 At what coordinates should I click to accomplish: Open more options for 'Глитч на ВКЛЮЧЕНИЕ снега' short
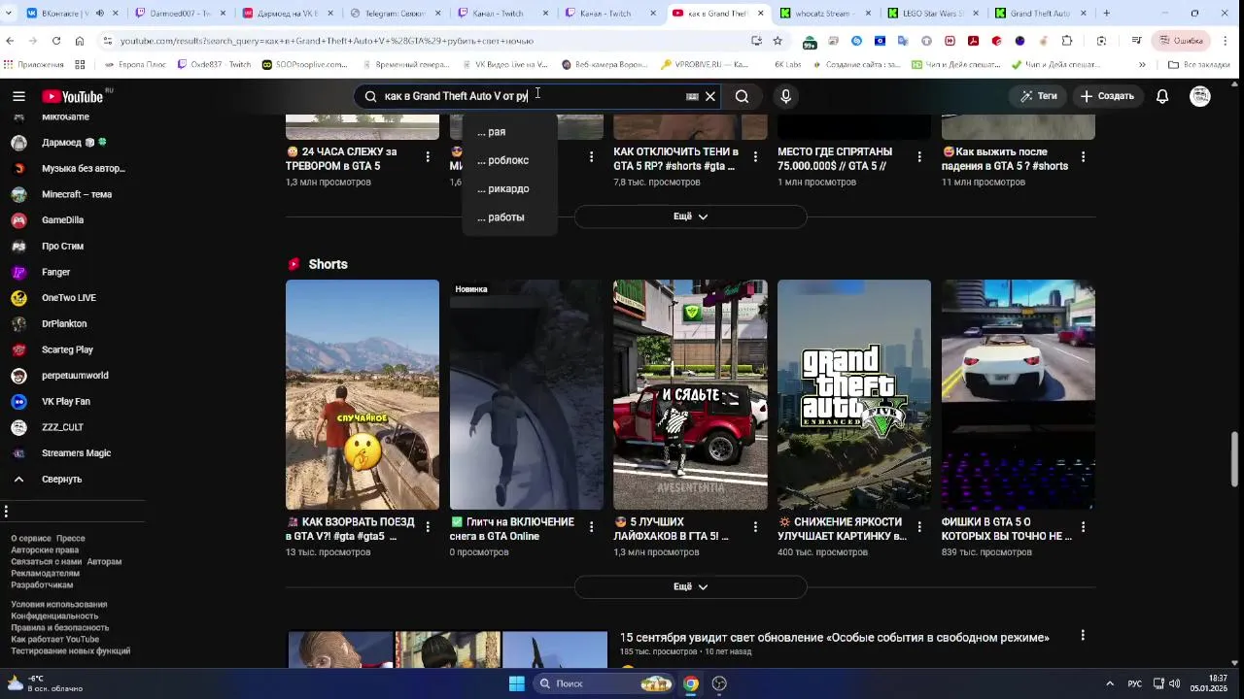pos(592,527)
